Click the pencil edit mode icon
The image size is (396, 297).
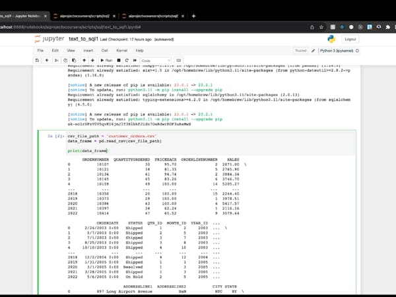coord(313,51)
